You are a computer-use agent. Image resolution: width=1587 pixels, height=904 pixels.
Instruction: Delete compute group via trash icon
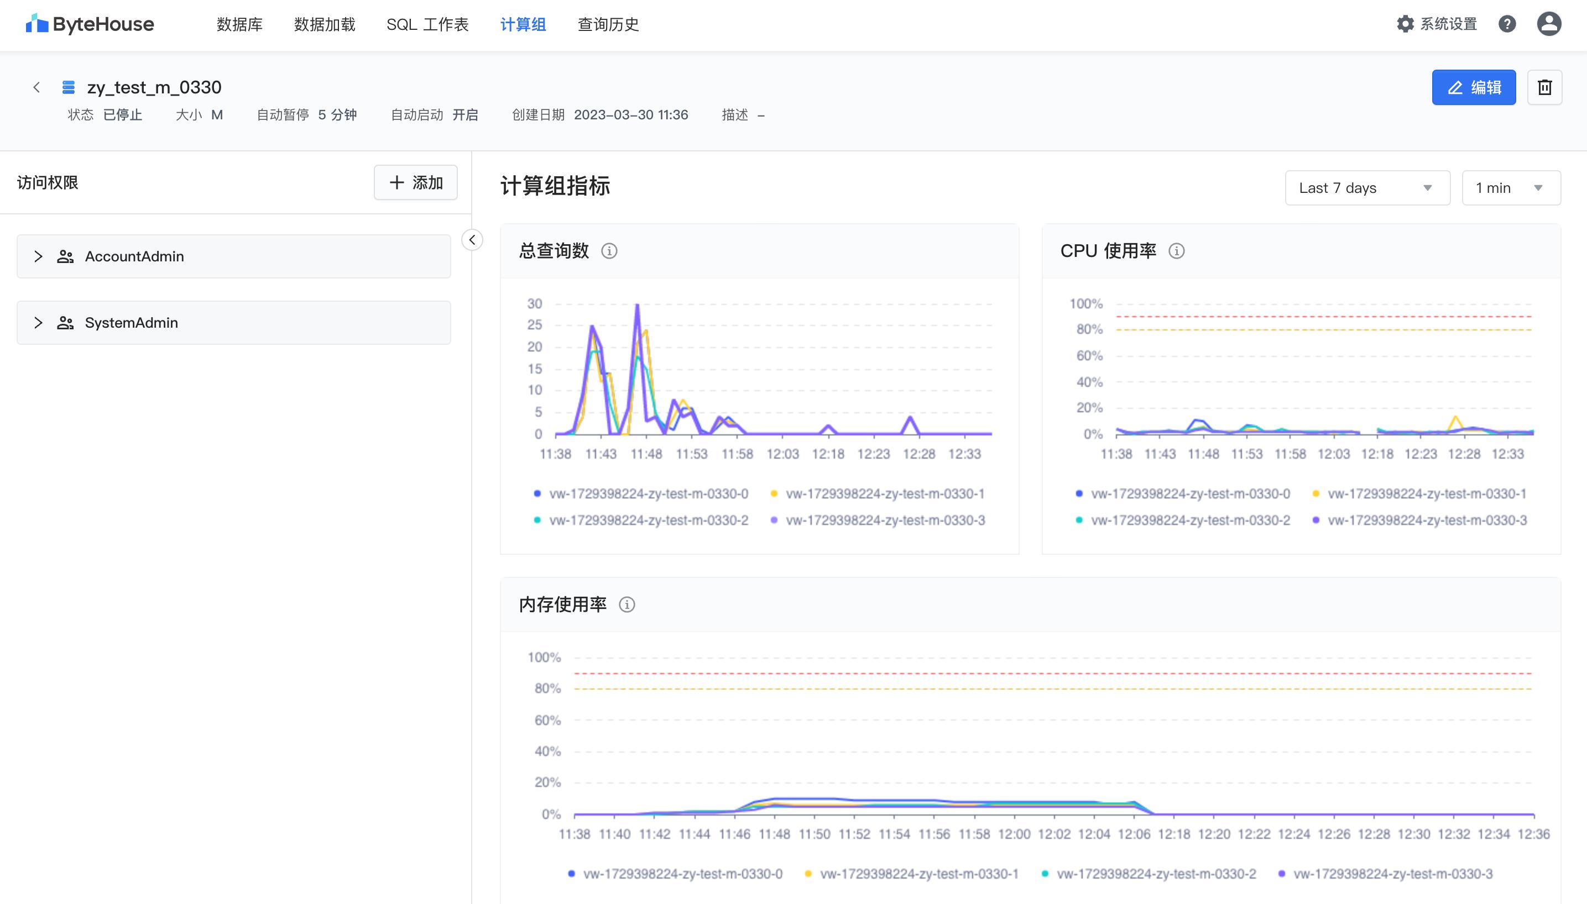pyautogui.click(x=1545, y=87)
